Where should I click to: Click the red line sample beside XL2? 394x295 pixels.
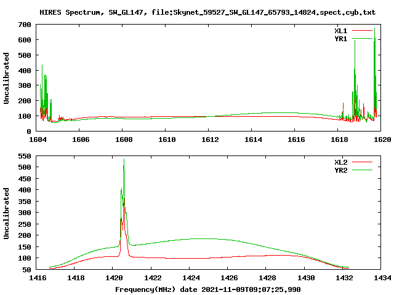coord(362,162)
